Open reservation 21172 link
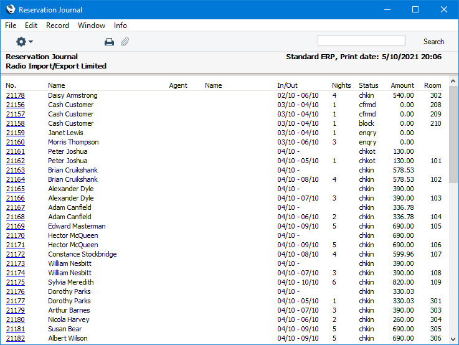 pyautogui.click(x=16, y=254)
